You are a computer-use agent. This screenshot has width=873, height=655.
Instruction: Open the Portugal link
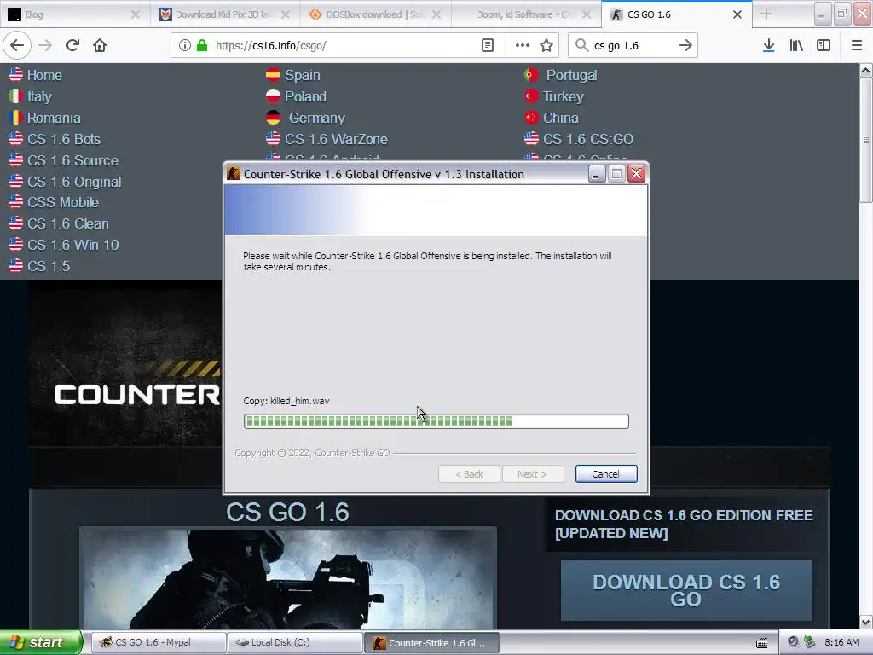(x=571, y=75)
